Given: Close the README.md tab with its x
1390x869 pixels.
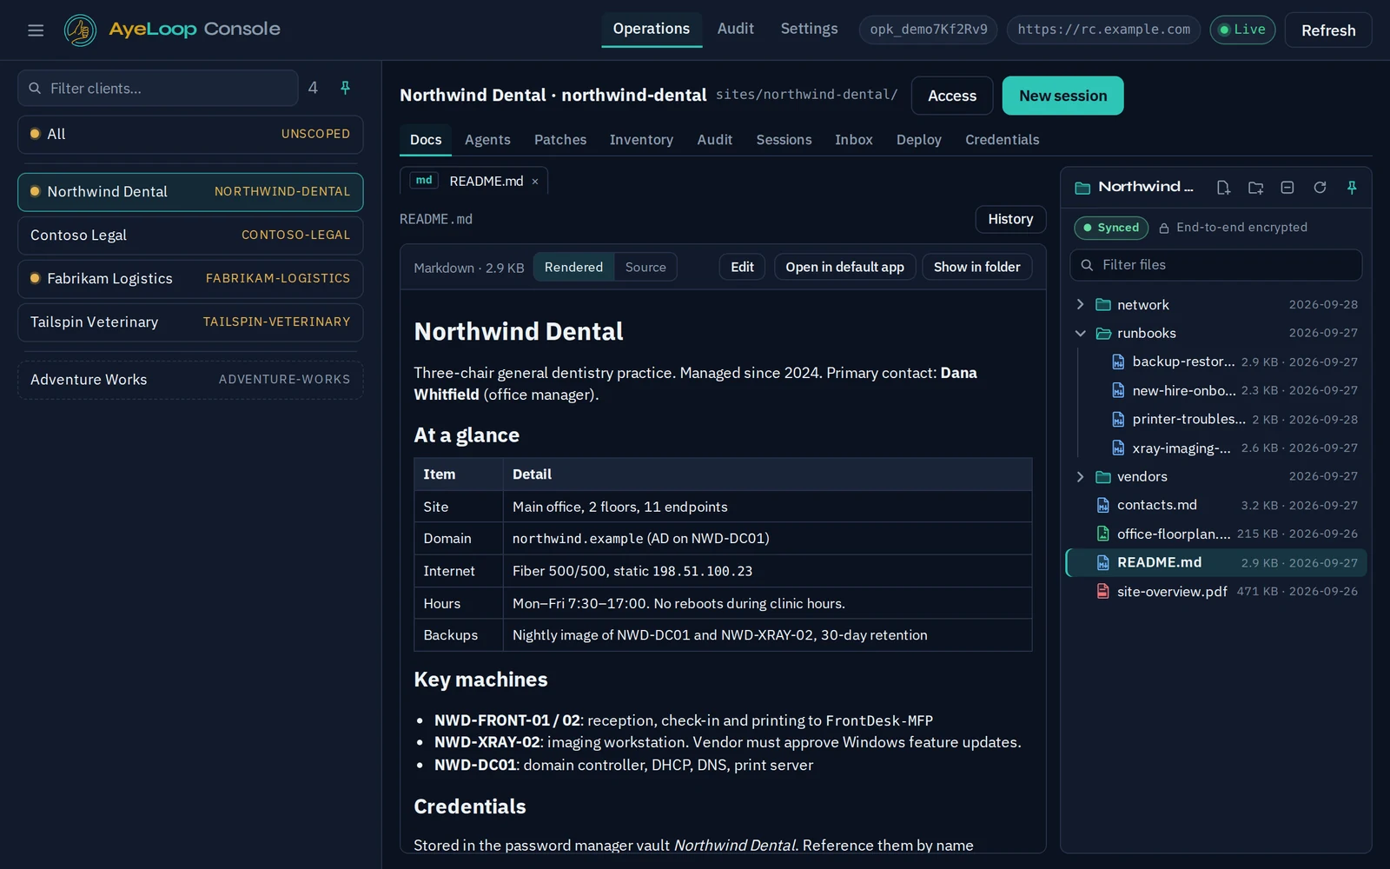Looking at the screenshot, I should (535, 182).
